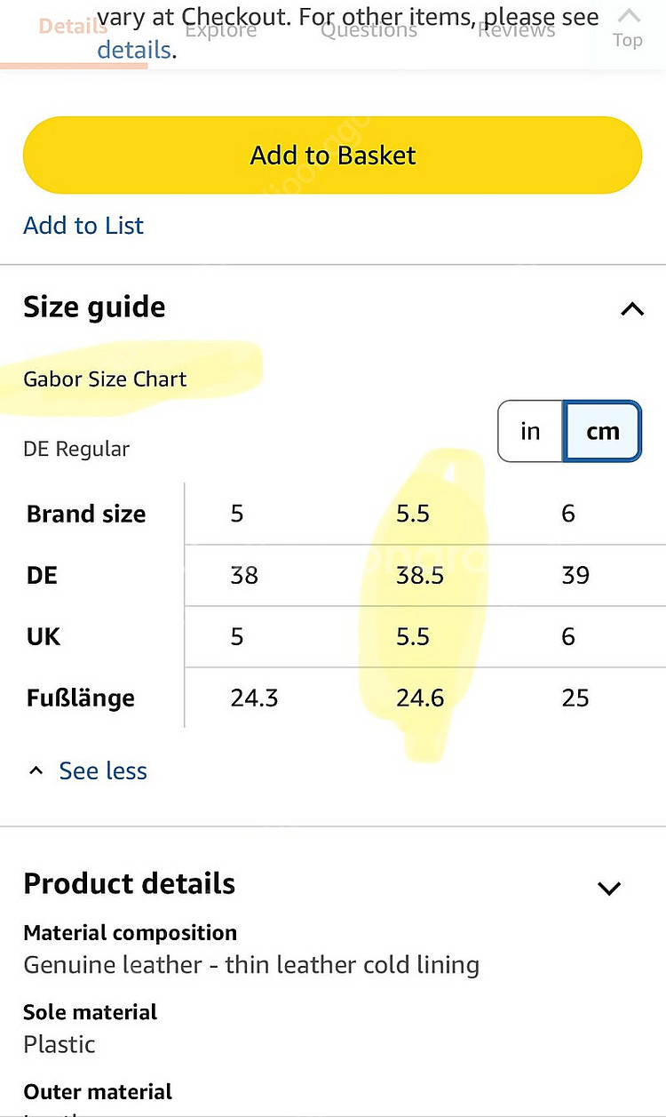The width and height of the screenshot is (666, 1117).
Task: Follow the details link
Action: (x=134, y=50)
